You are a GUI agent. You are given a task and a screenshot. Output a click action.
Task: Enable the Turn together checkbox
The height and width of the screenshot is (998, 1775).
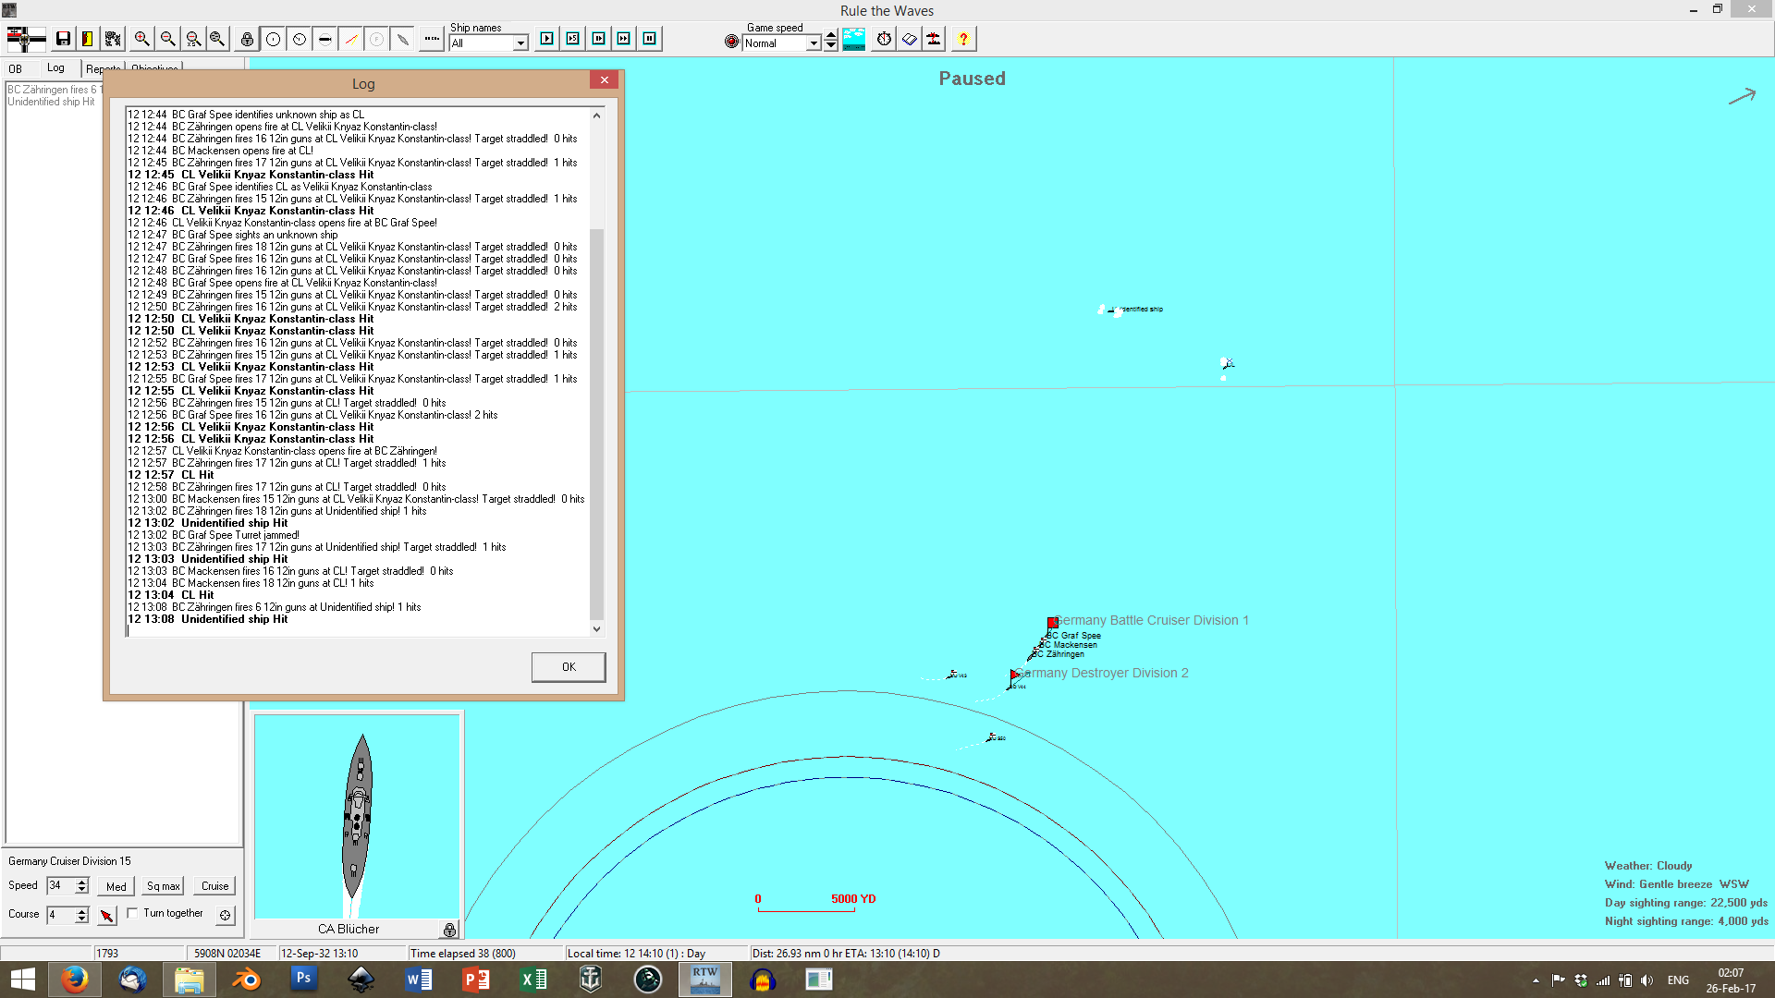[133, 913]
